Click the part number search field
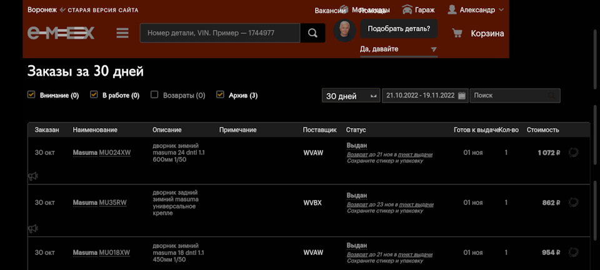 point(220,33)
